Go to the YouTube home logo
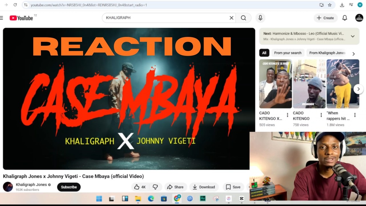The width and height of the screenshot is (366, 206). pyautogui.click(x=21, y=18)
